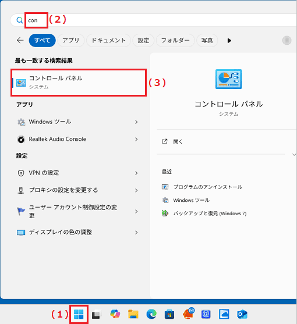Select the すべて filter tab

point(42,40)
